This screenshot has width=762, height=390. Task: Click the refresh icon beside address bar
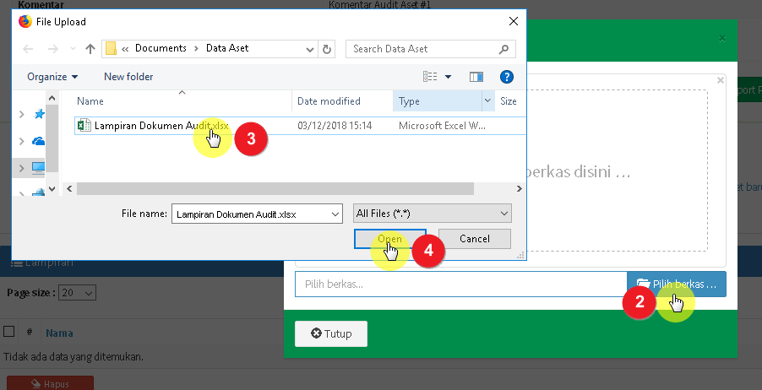coord(328,49)
